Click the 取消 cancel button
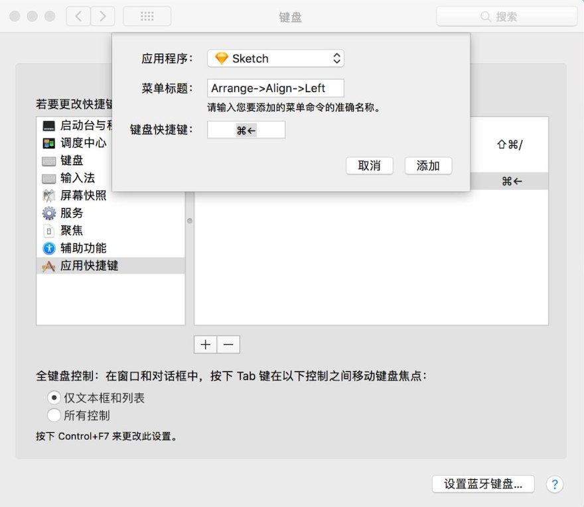This screenshot has width=584, height=507. (370, 166)
